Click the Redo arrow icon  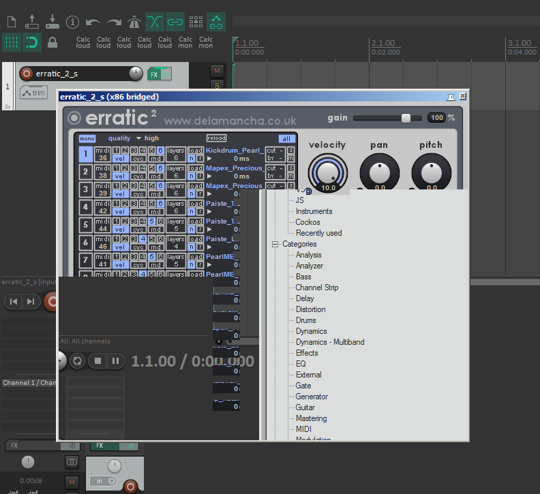pyautogui.click(x=114, y=22)
